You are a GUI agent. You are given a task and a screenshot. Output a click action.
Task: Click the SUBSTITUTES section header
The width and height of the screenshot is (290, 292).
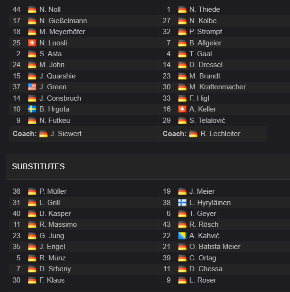38,166
